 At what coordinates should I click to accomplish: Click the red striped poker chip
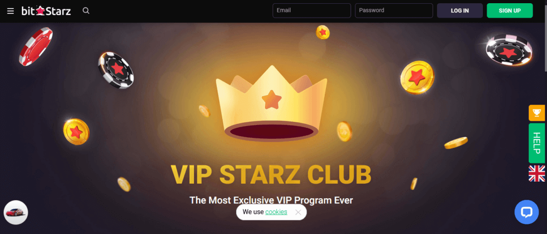(x=36, y=46)
